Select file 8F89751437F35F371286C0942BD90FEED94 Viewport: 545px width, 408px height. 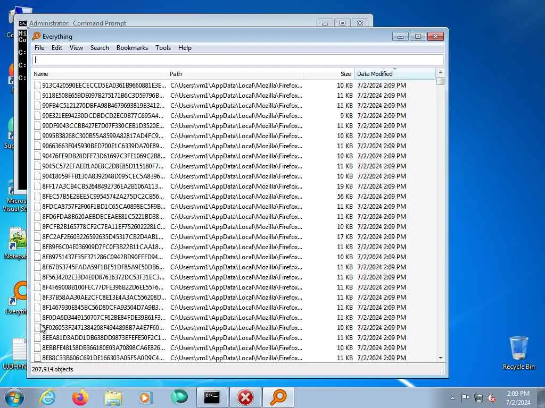coord(103,257)
